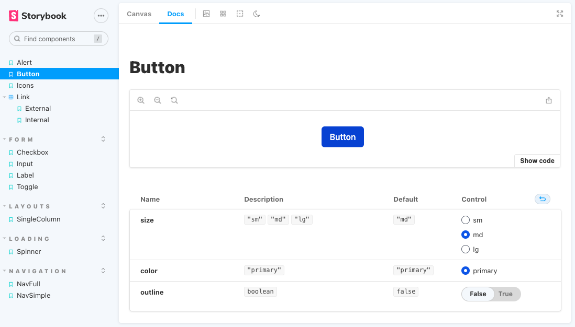This screenshot has height=327, width=575.
Task: Set outline to True
Action: tap(505, 294)
